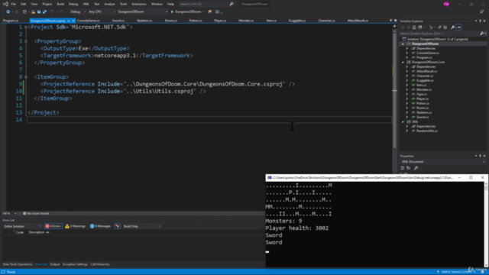Image resolution: width=489 pixels, height=275 pixels.
Task: Click the user account avatar icon
Action: (x=446, y=4)
